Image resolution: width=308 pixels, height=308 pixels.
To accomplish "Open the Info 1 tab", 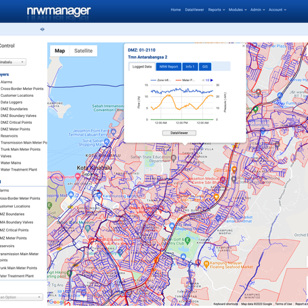I will 190,66.
